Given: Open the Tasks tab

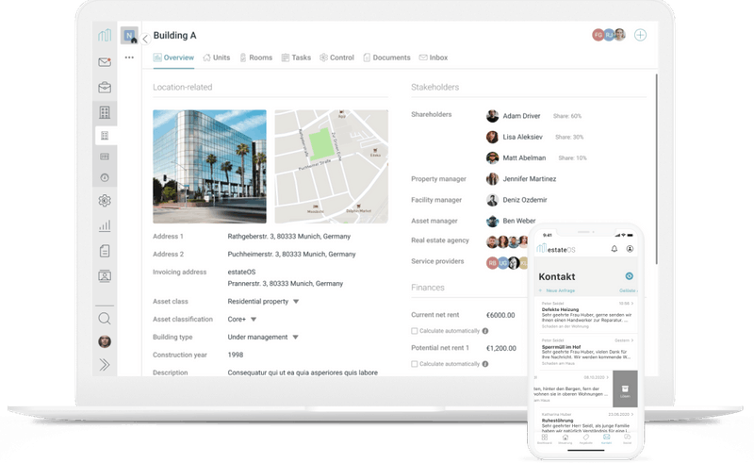Looking at the screenshot, I should pos(296,58).
